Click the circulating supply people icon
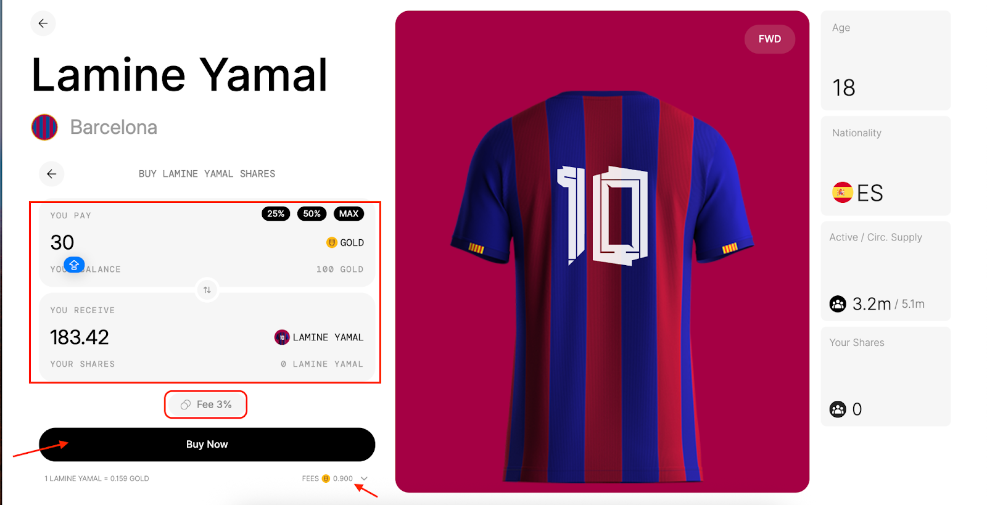Image resolution: width=987 pixels, height=505 pixels. [x=838, y=304]
